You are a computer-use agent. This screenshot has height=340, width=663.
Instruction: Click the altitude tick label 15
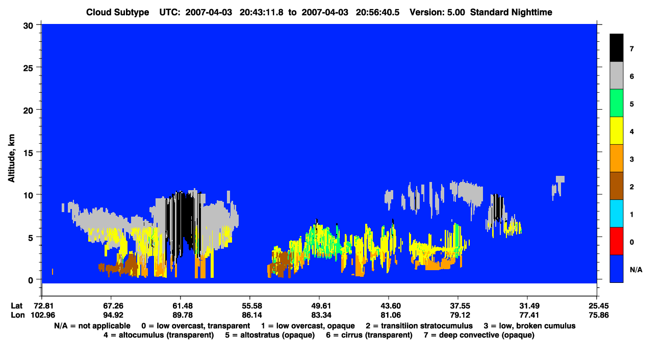(30, 152)
